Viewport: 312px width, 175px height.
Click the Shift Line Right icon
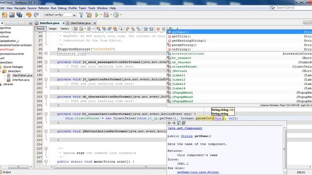(151, 29)
